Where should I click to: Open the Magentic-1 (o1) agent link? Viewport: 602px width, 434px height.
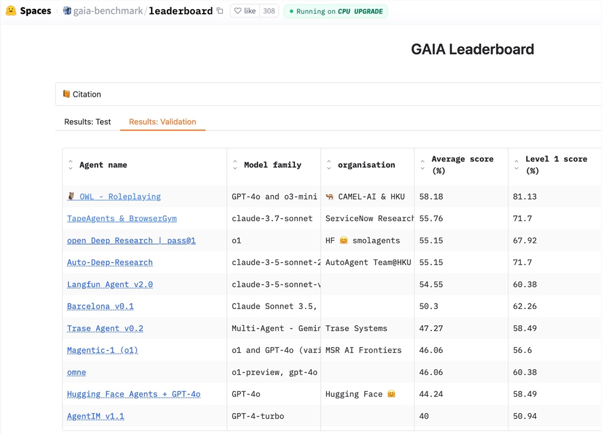click(x=102, y=350)
